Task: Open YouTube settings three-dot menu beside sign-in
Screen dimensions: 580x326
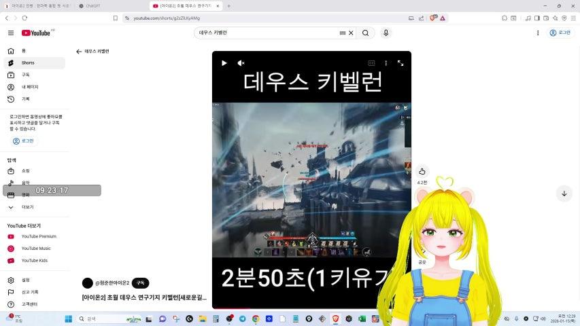Action: 538,33
